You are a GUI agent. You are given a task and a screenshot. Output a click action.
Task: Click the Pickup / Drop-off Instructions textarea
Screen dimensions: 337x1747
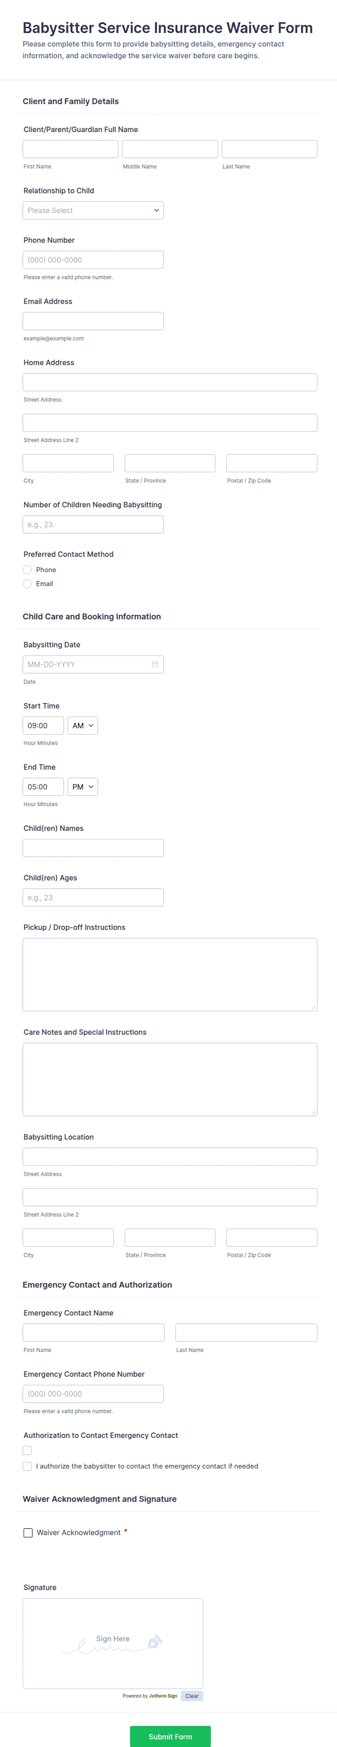click(170, 974)
